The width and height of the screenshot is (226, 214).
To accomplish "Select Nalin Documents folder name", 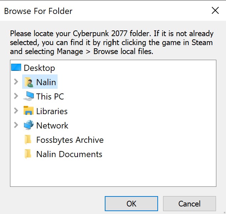I will (69, 154).
